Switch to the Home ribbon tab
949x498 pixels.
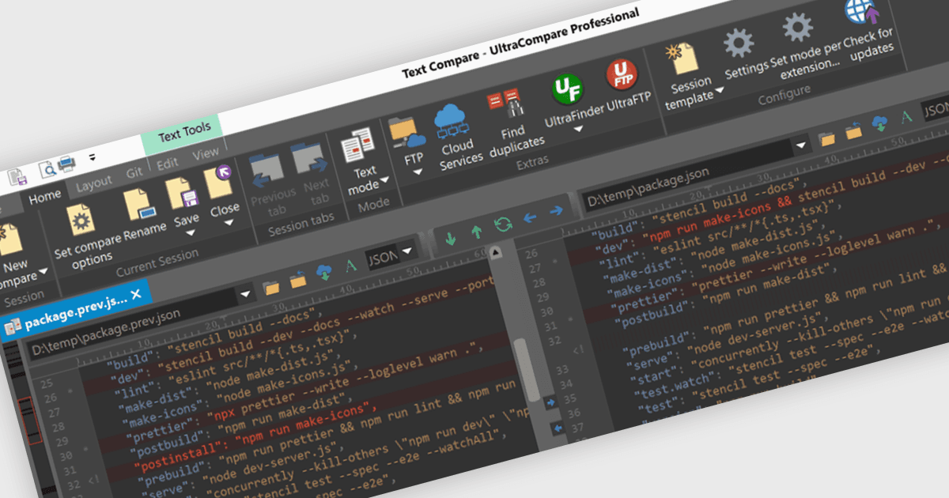45,198
